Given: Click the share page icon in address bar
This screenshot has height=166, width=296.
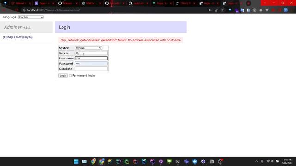Looking at the screenshot, I should pyautogui.click(x=216, y=10).
